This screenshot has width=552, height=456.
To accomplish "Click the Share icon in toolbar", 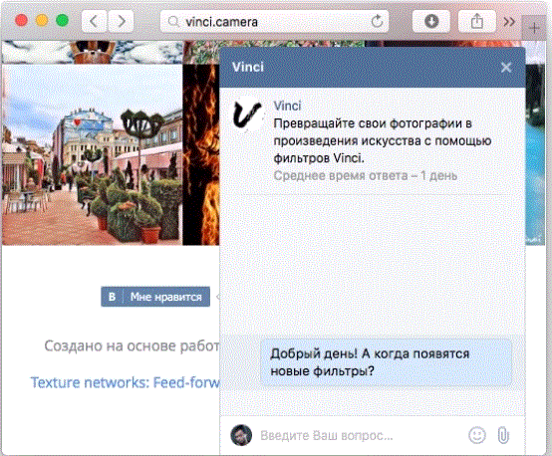I will click(477, 21).
